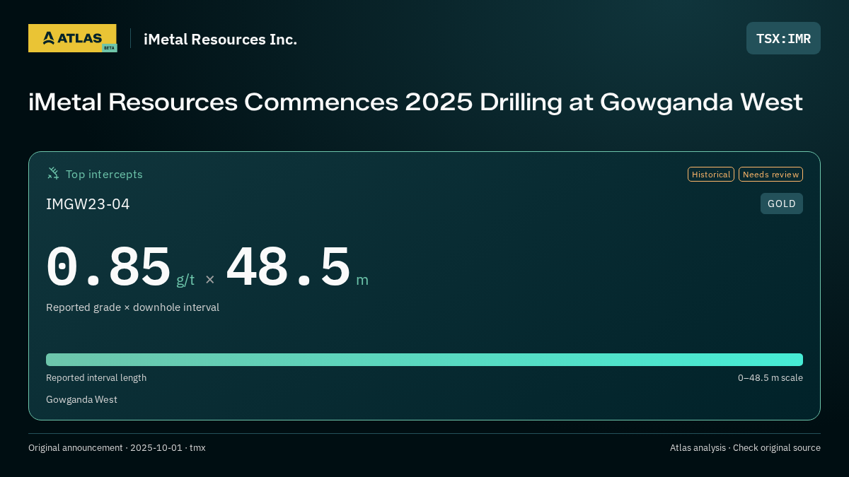Click the 0.85 grade value
This screenshot has width=849, height=477.
pos(108,266)
